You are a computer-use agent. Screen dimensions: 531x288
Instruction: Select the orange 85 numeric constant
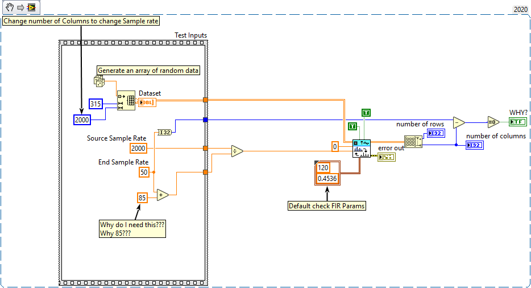coord(142,198)
